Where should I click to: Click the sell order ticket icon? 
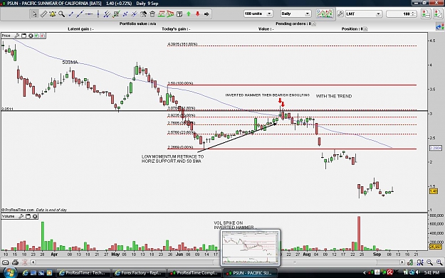(x=438, y=14)
